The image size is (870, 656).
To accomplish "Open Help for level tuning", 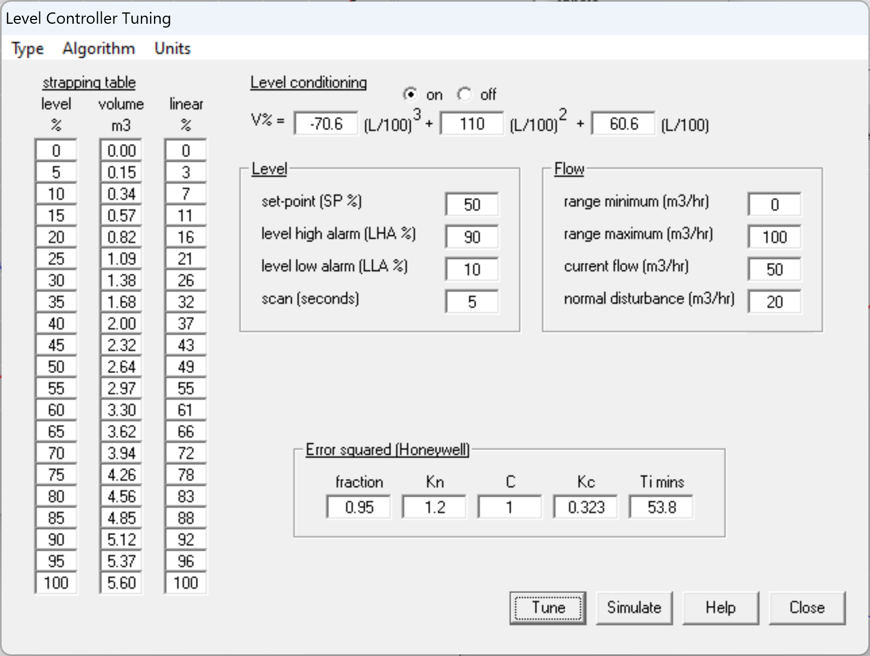I will 720,608.
